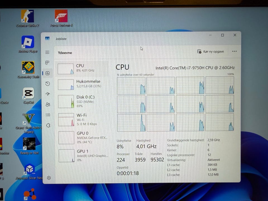Open Task Manager settings gear icon
The height and width of the screenshot is (201, 268).
pos(49,178)
